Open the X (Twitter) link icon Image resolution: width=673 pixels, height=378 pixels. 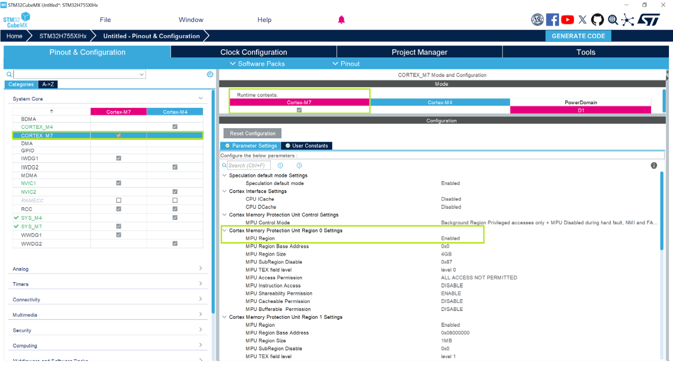pyautogui.click(x=582, y=20)
